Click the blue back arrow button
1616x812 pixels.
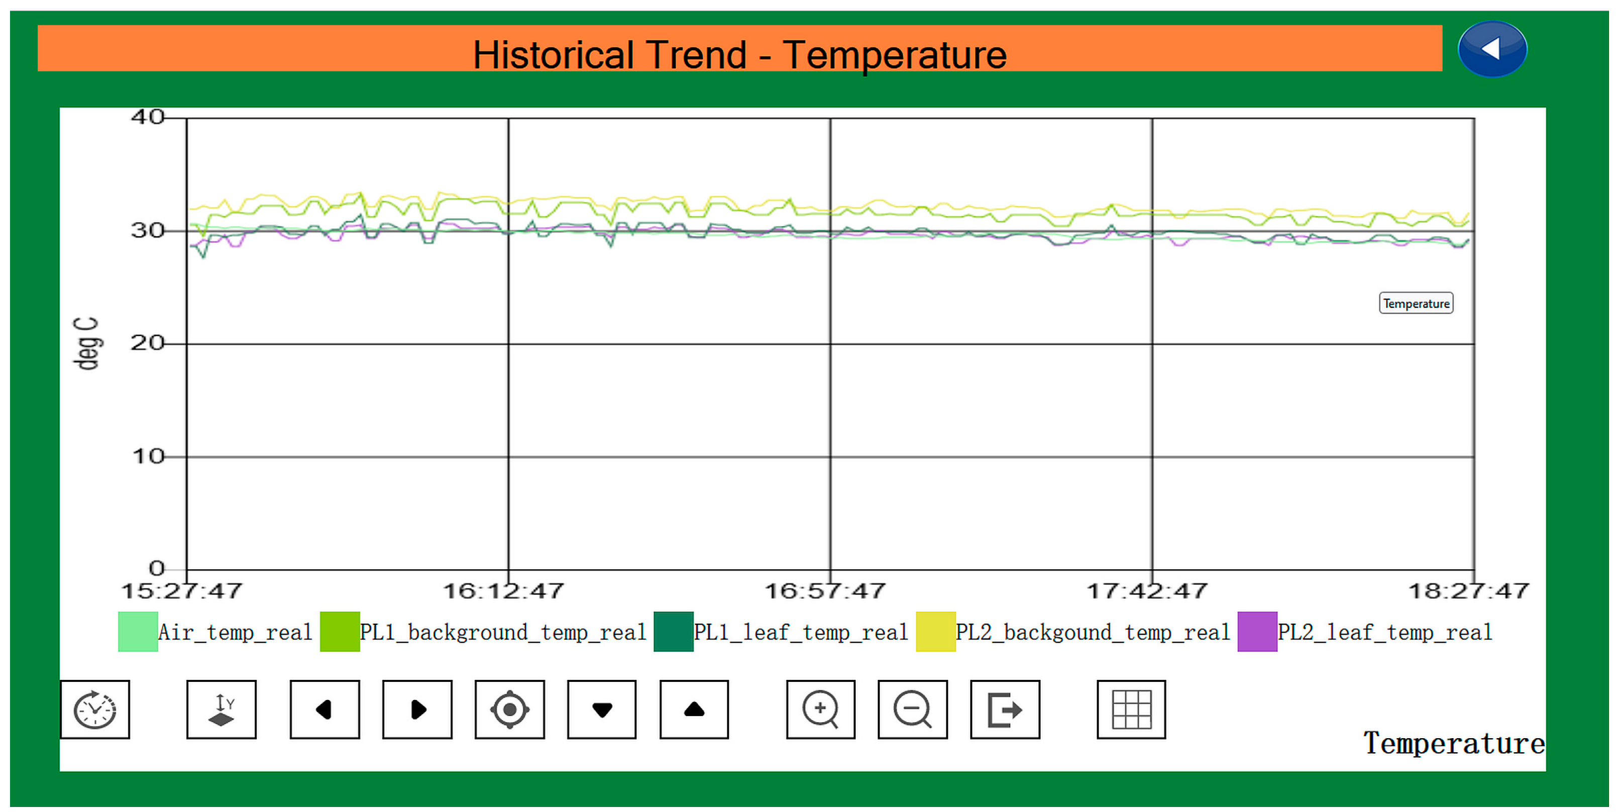pyautogui.click(x=1492, y=49)
